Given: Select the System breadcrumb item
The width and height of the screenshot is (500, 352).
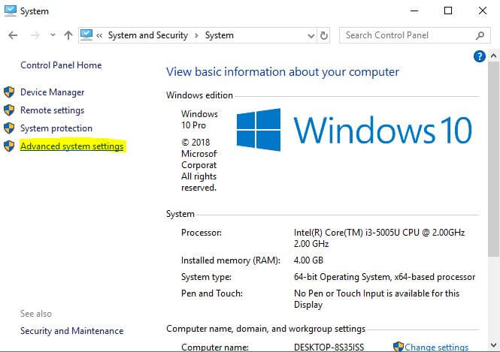Looking at the screenshot, I should point(220,35).
